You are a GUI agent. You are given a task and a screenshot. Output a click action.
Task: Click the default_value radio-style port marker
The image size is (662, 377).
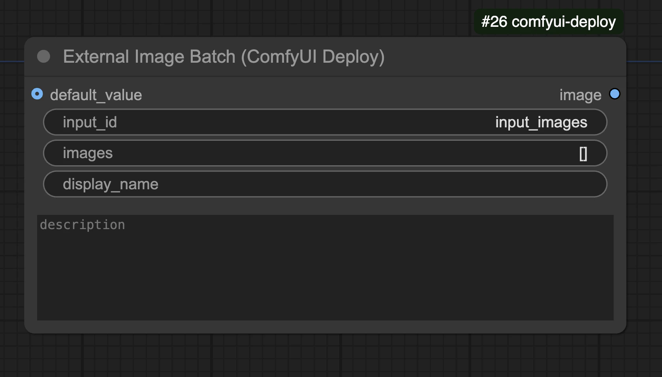click(x=37, y=94)
